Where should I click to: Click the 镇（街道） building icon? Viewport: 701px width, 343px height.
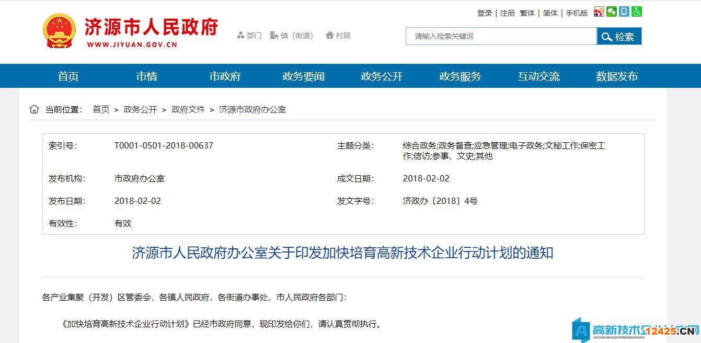[x=274, y=35]
